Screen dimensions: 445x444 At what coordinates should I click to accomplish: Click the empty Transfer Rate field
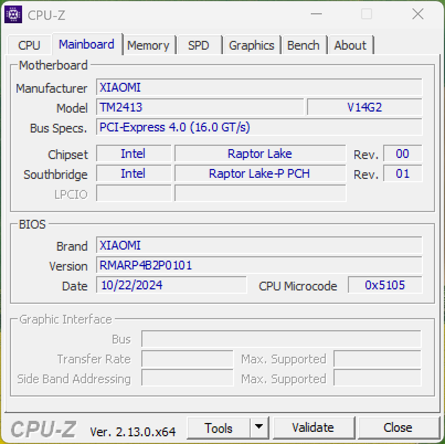coord(187,359)
